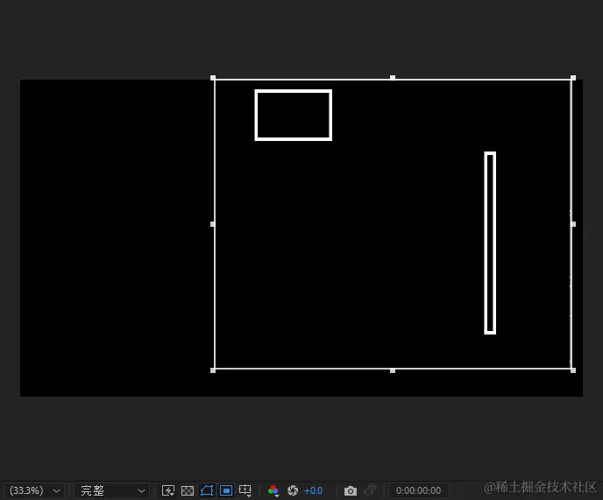Show the RGB channel options icon
603x500 pixels.
pyautogui.click(x=273, y=490)
